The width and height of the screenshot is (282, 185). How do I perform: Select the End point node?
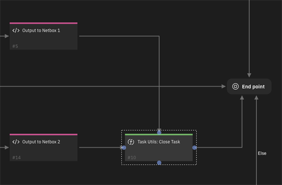click(249, 86)
